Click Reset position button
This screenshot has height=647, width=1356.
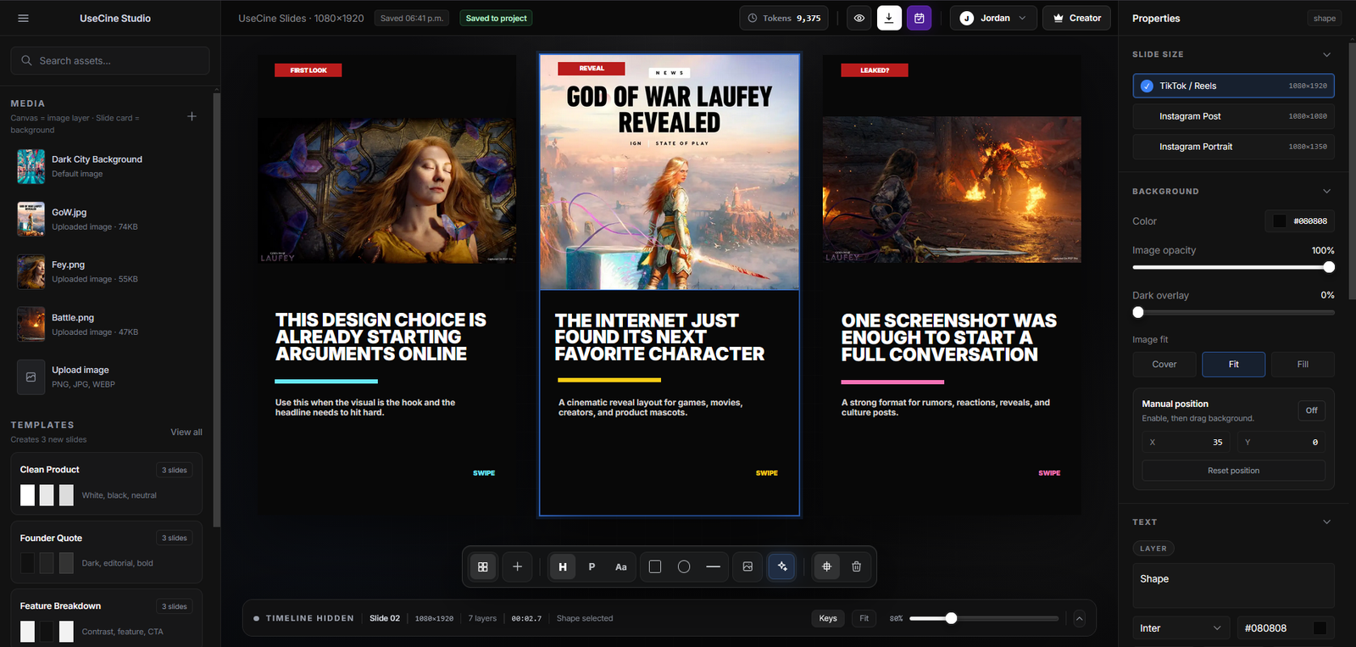click(x=1233, y=471)
